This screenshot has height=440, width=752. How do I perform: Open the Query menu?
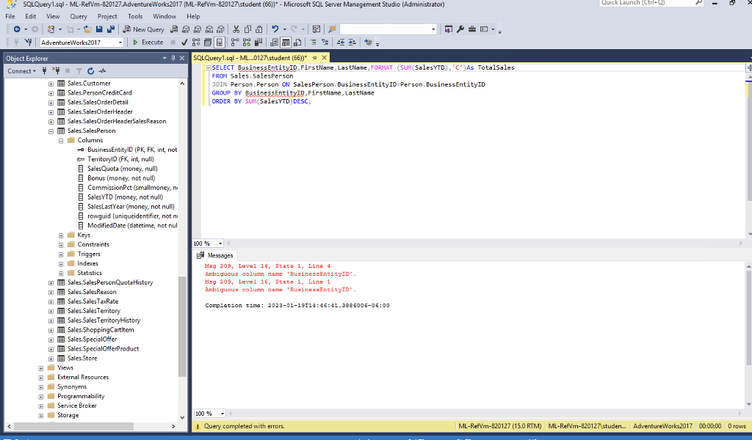click(x=79, y=16)
